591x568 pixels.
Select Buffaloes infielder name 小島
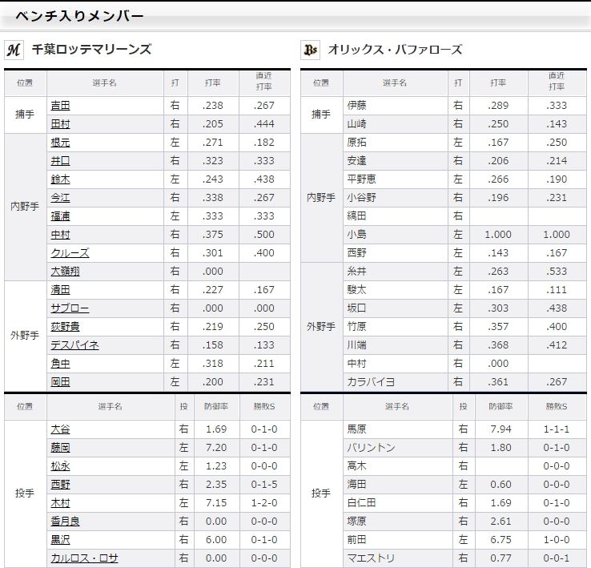pos(356,235)
